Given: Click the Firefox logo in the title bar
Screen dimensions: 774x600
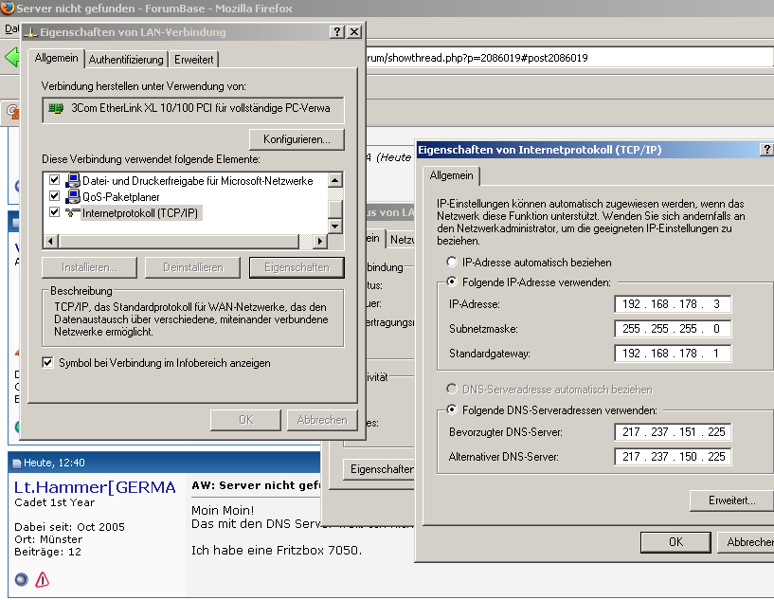Looking at the screenshot, I should [8, 8].
